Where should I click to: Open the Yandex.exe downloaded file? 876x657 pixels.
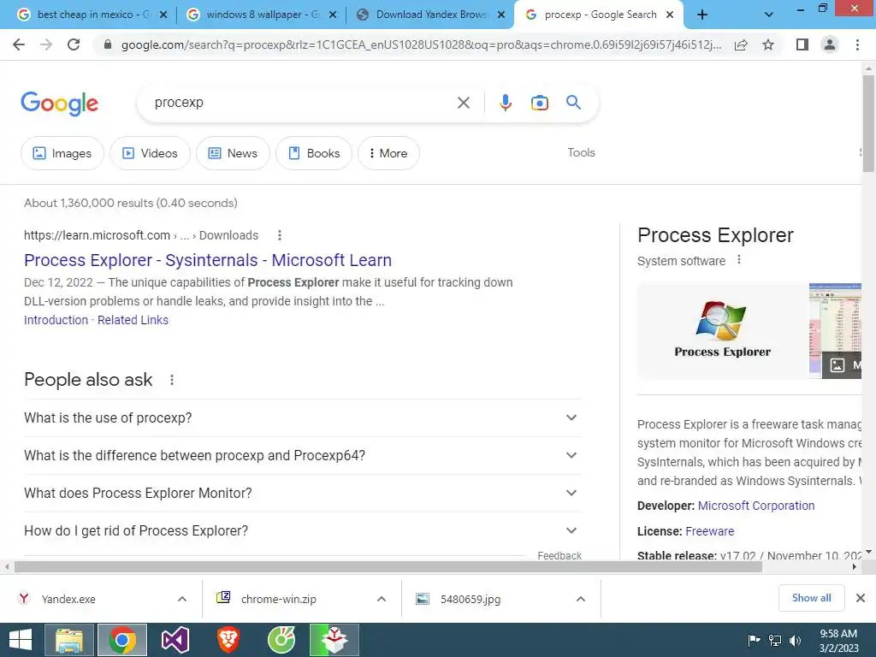(68, 599)
